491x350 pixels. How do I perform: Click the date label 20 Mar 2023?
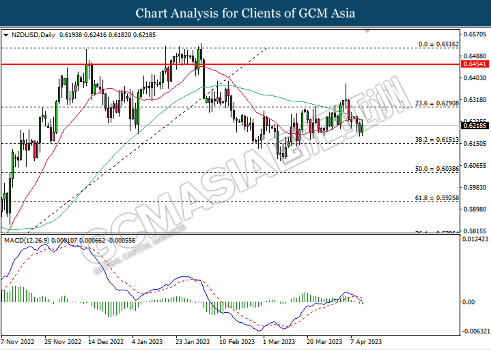tap(324, 342)
